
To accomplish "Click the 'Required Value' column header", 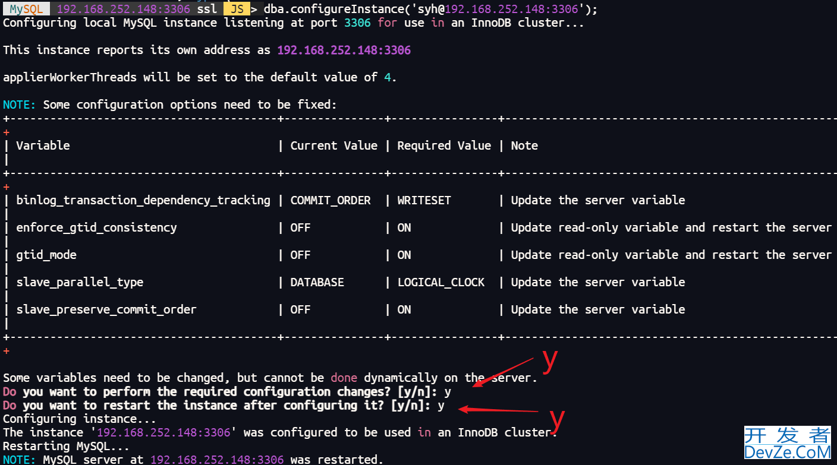I will click(444, 145).
